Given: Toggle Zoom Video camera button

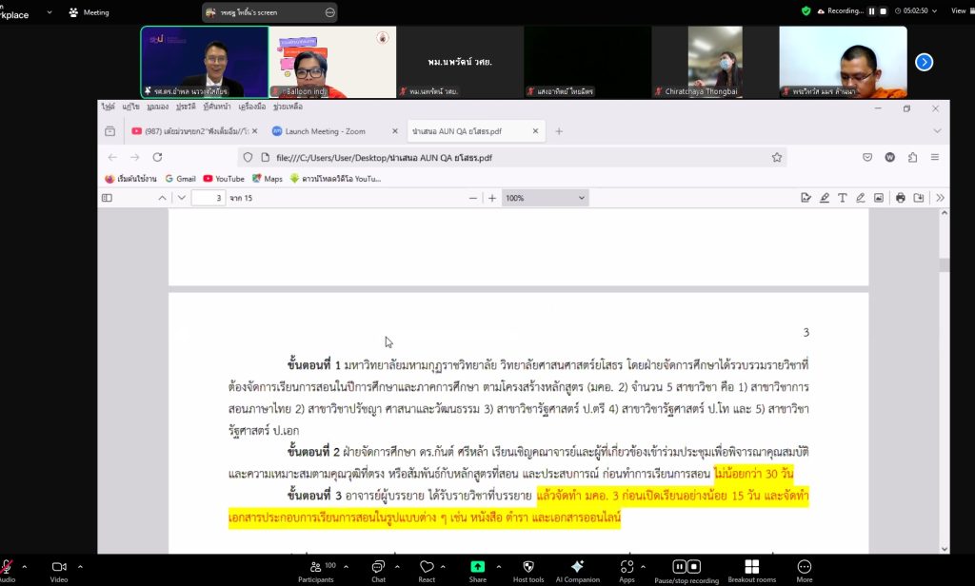Looking at the screenshot, I should pos(59,571).
